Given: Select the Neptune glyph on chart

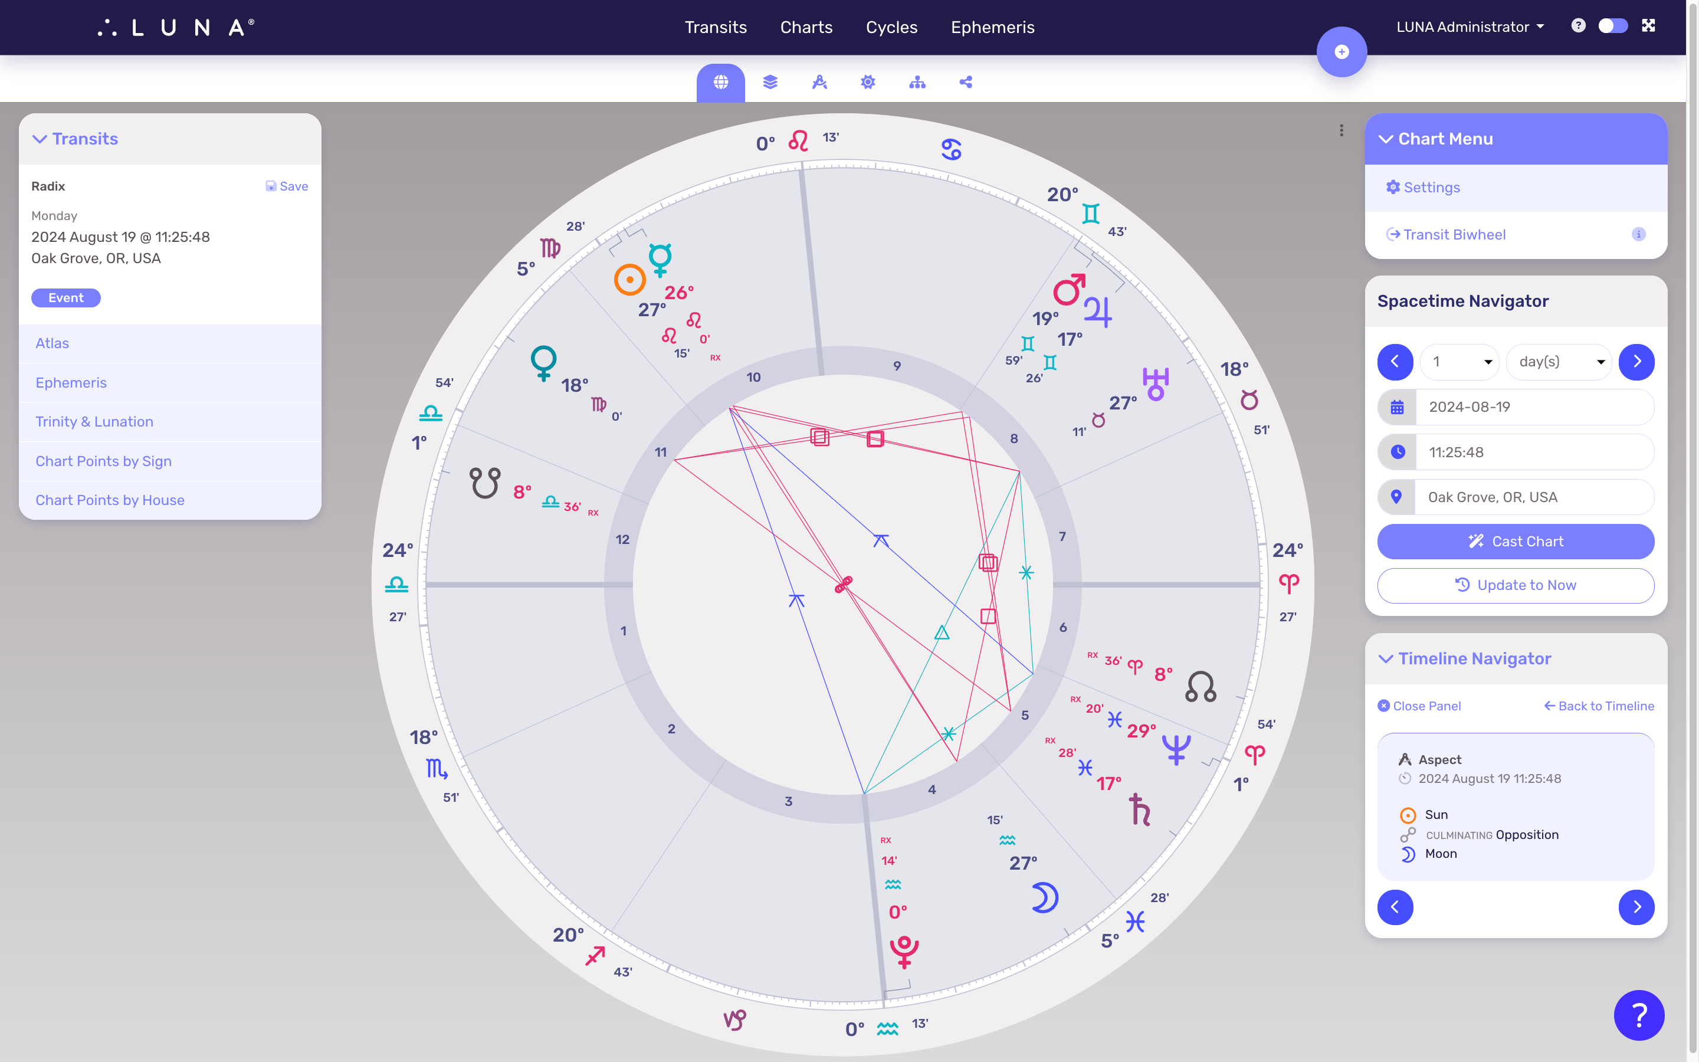Looking at the screenshot, I should click(x=1176, y=749).
